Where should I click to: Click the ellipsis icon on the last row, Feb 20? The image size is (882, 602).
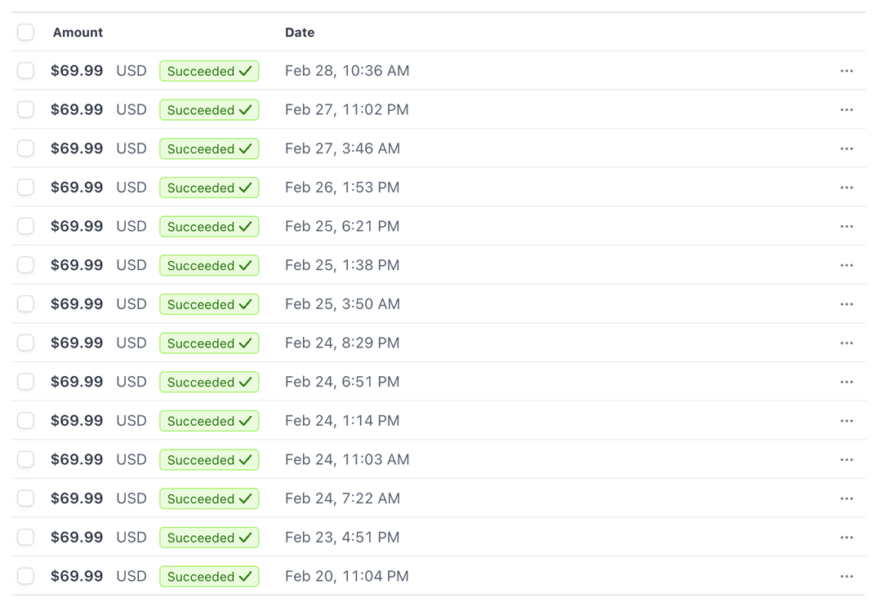click(847, 576)
